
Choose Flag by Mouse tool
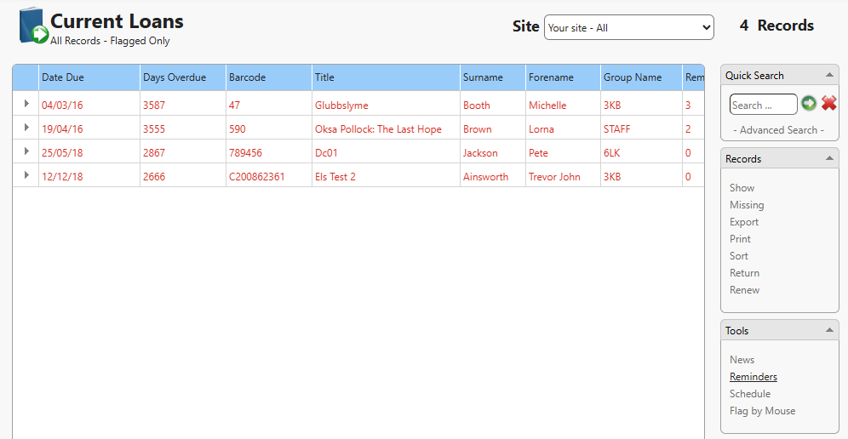coord(762,411)
